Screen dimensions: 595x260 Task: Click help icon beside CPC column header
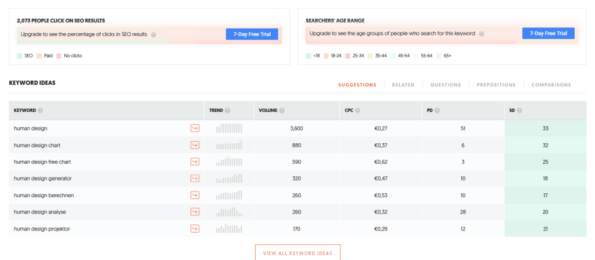(359, 111)
